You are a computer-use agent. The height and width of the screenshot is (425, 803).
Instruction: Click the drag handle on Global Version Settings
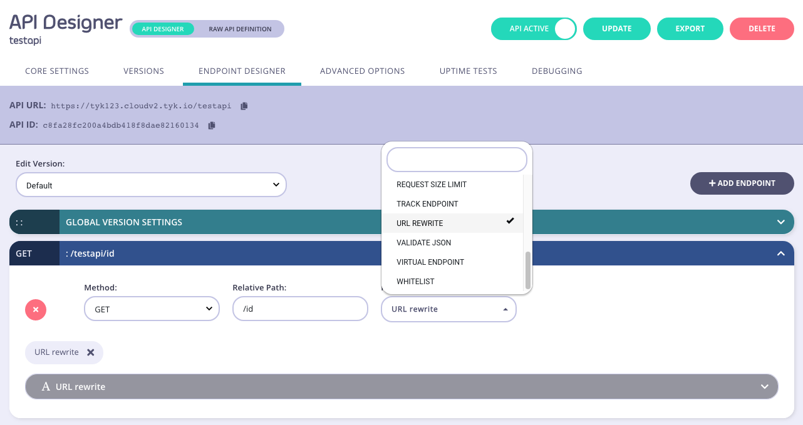pos(20,222)
